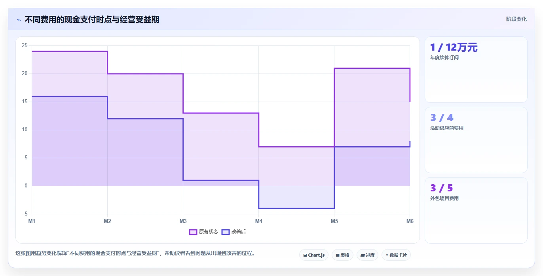Click the M3 x-axis label
The width and height of the screenshot is (543, 276).
(x=183, y=221)
